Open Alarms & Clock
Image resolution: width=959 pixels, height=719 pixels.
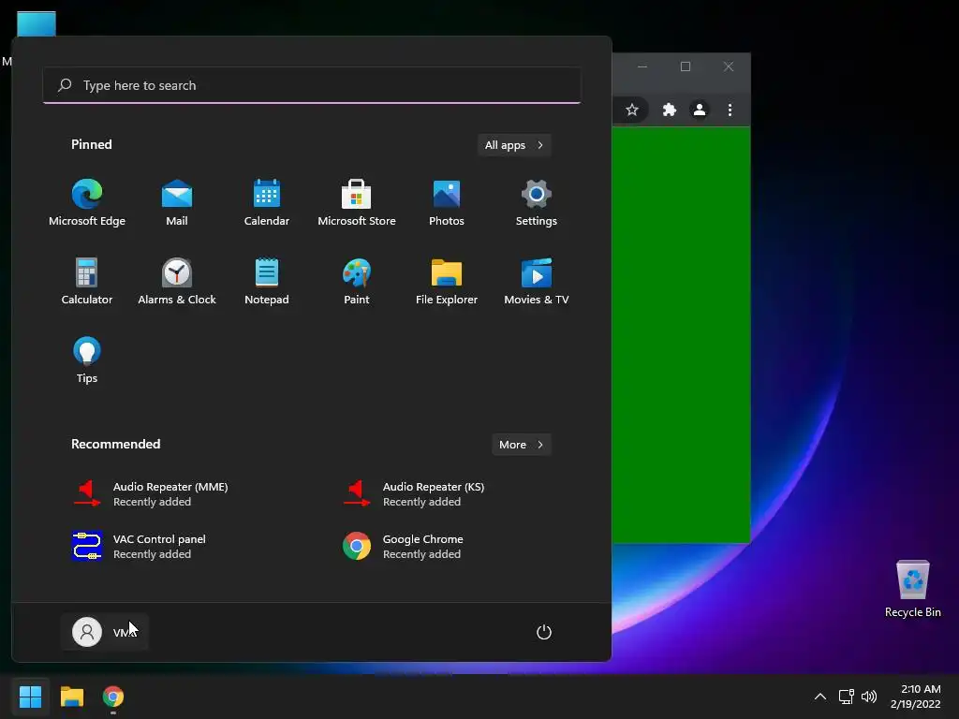[x=177, y=281]
